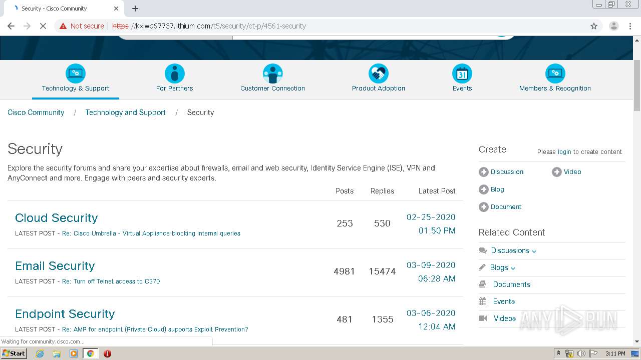Create a new Video
Screen dimensions: 641x360
[x=572, y=172]
